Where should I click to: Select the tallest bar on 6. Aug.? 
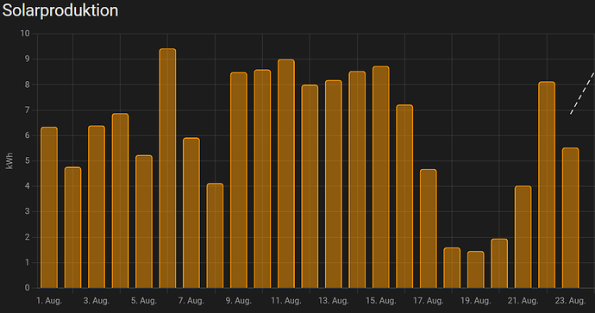(168, 168)
